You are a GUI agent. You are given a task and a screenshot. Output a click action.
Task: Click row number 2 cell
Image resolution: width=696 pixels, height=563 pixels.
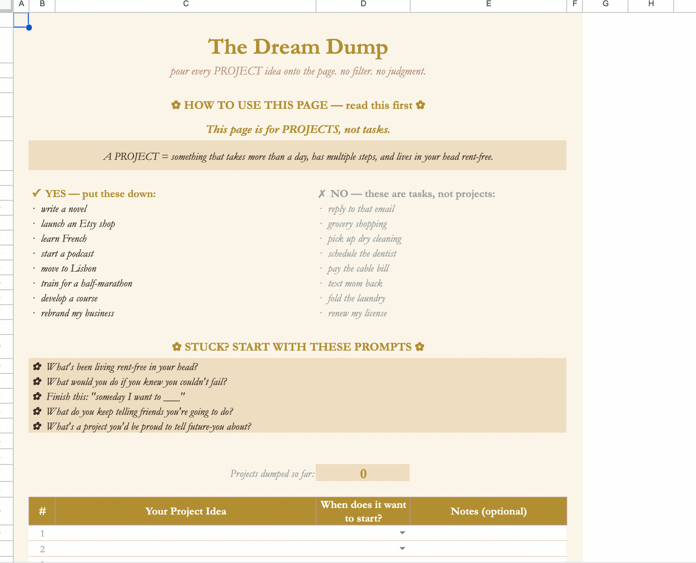point(42,549)
